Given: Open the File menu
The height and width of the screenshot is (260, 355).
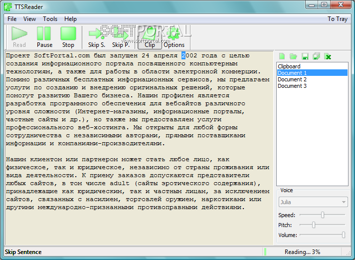Looking at the screenshot, I should 12,19.
